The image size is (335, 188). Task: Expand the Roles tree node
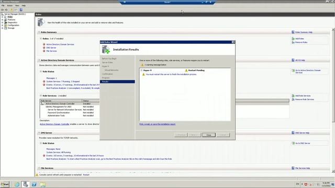point(2,17)
